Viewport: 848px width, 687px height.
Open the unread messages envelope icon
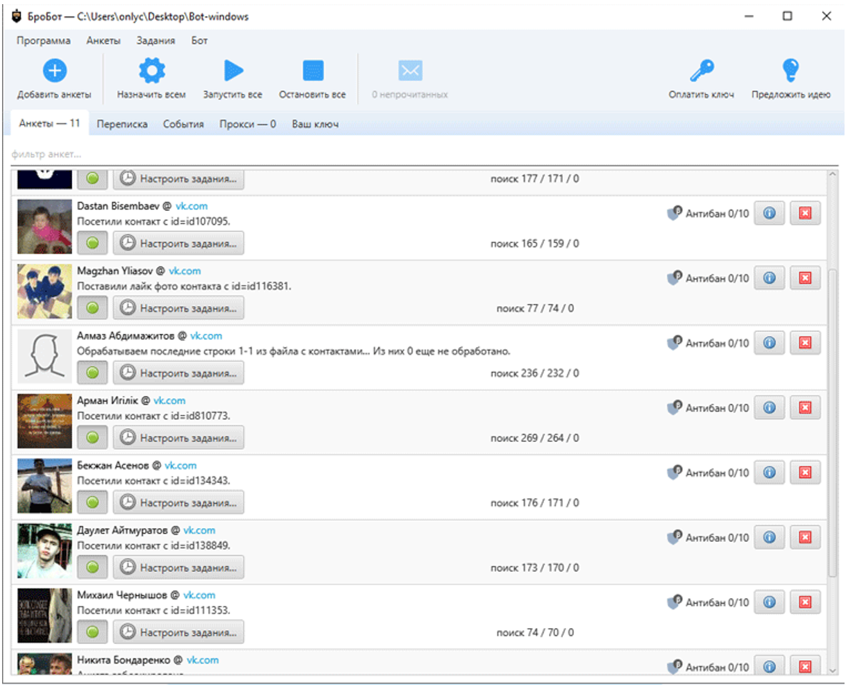tap(410, 70)
